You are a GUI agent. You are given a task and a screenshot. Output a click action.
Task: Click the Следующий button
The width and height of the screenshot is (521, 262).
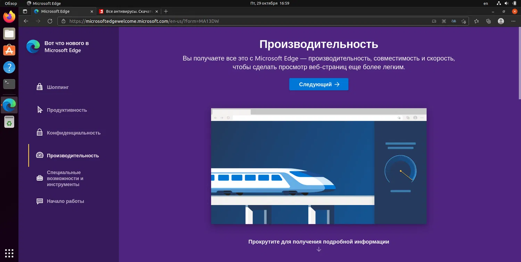(x=319, y=84)
